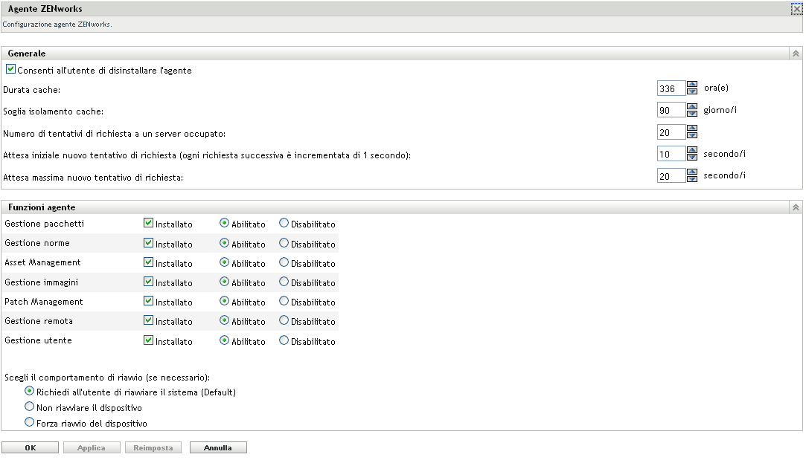Decrease Attesa iniziale nuovo tentativo value
The height and width of the screenshot is (463, 806).
click(x=692, y=157)
